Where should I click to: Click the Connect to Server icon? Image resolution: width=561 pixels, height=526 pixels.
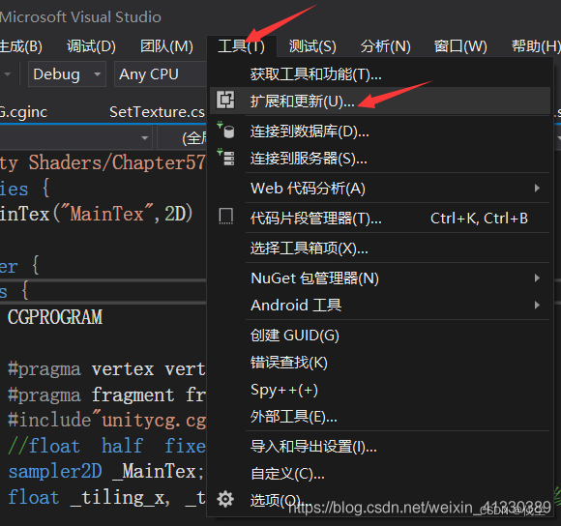point(225,157)
